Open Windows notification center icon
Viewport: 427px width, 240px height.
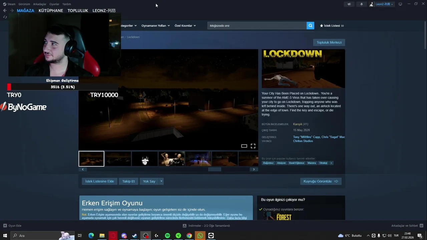coord(420,236)
